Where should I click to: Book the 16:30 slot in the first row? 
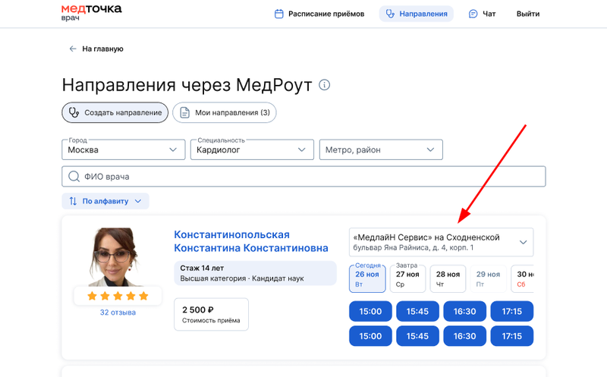tap(464, 311)
